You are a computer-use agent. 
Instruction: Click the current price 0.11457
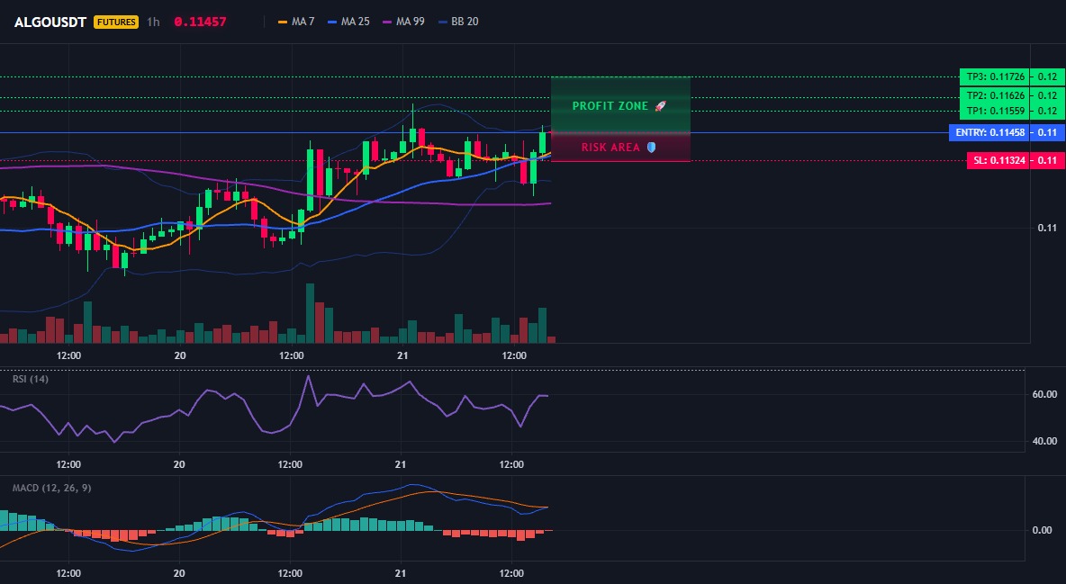200,22
